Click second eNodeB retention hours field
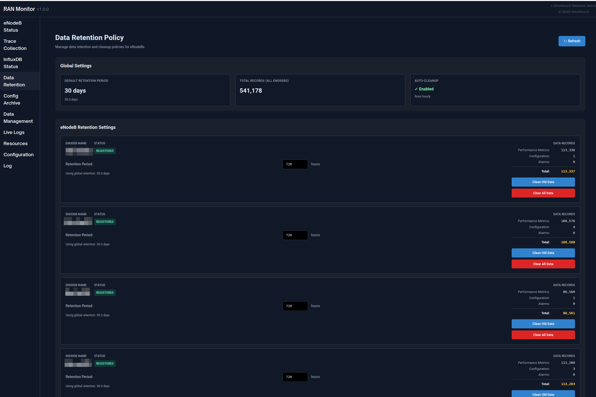596x397 pixels. point(295,235)
